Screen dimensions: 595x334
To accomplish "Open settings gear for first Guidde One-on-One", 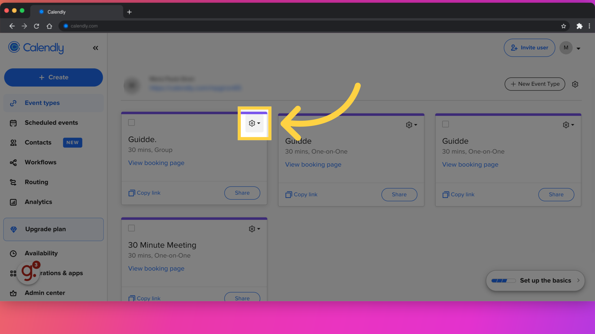I will [x=409, y=125].
